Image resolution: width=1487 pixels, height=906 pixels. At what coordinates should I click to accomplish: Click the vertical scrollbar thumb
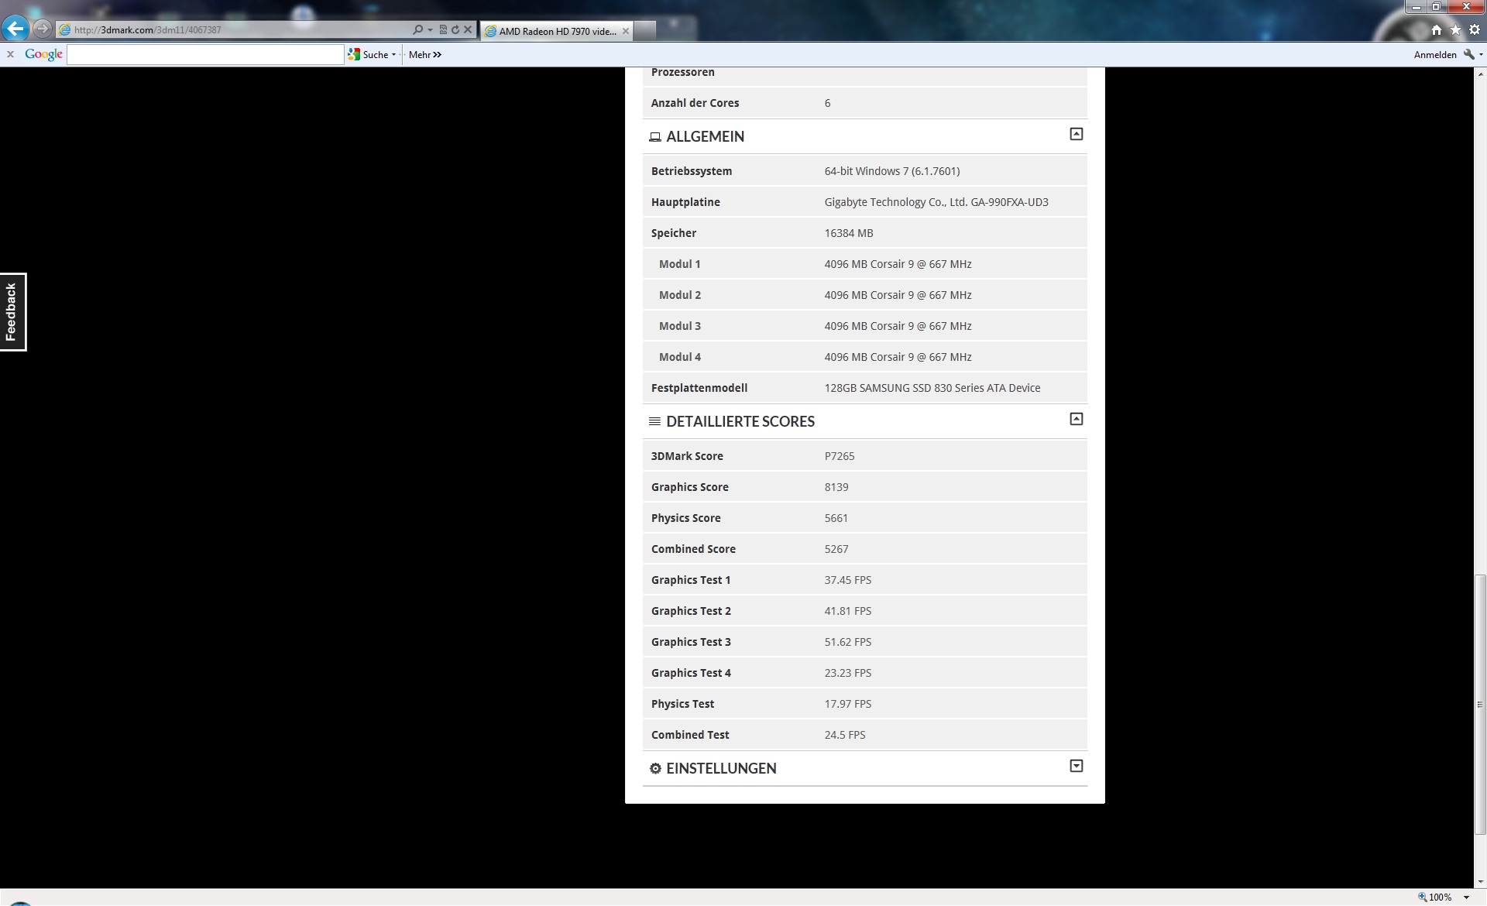click(x=1480, y=705)
